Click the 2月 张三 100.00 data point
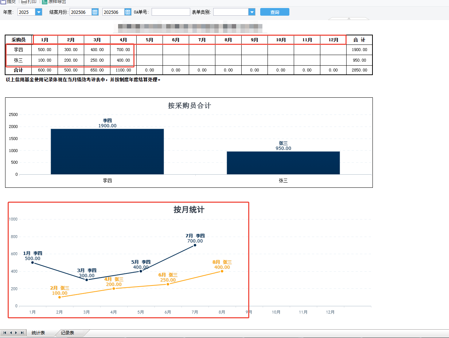 coord(59,297)
